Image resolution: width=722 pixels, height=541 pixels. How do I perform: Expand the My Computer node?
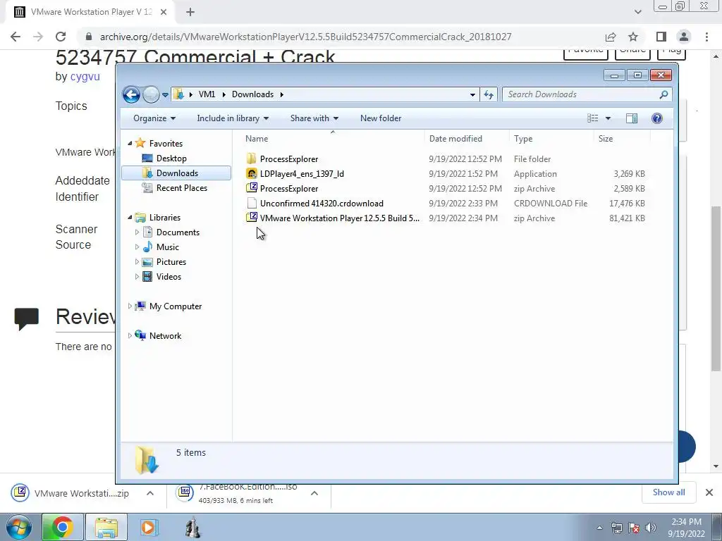pos(130,306)
